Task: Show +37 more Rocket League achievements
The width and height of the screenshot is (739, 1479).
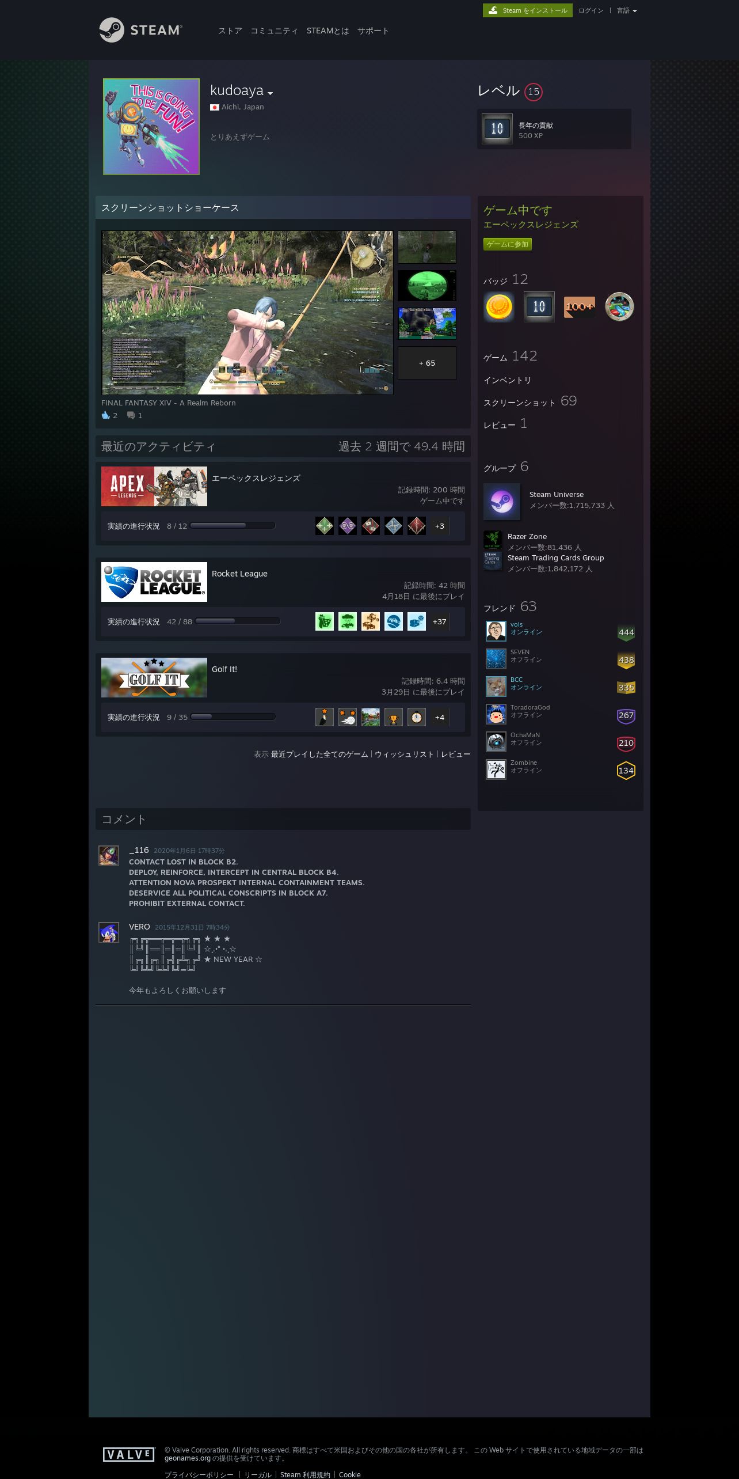Action: [440, 621]
